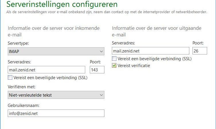The image size is (216, 129).
Task: Focus the incoming Serveradres field
Action: [46, 70]
